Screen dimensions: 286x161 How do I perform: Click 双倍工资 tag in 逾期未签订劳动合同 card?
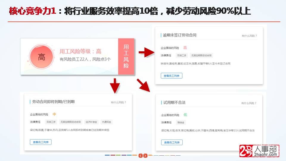(x=181, y=55)
